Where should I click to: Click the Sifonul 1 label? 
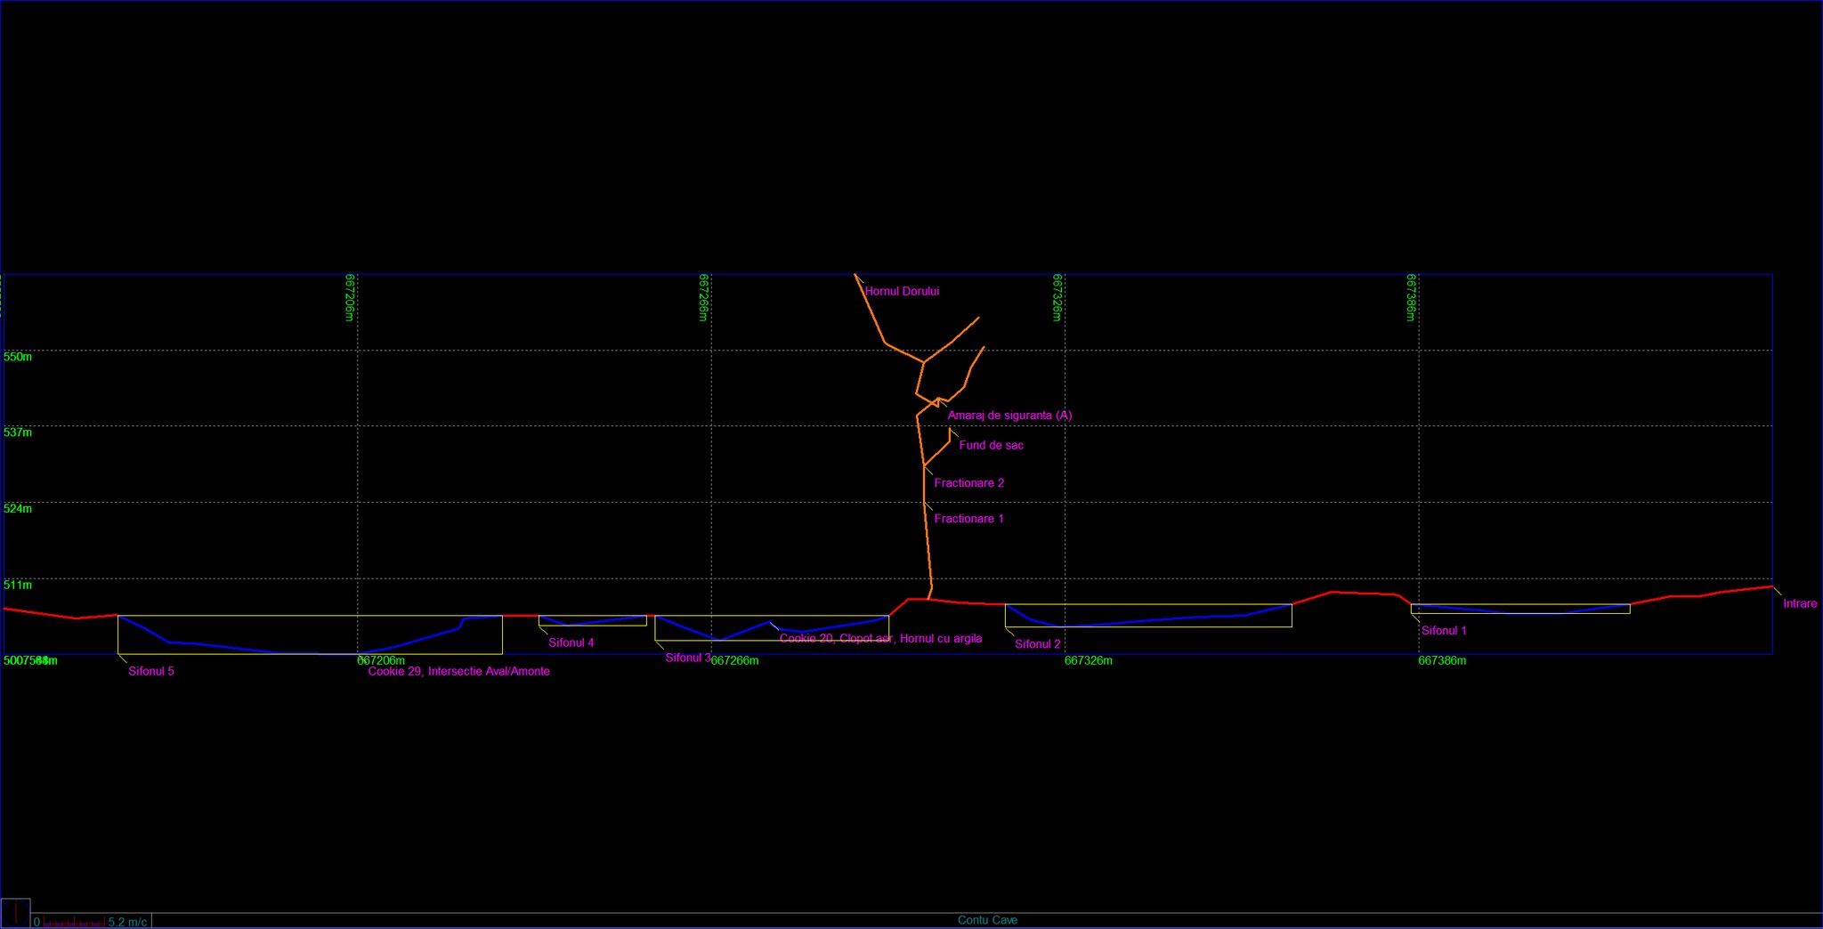1443,631
